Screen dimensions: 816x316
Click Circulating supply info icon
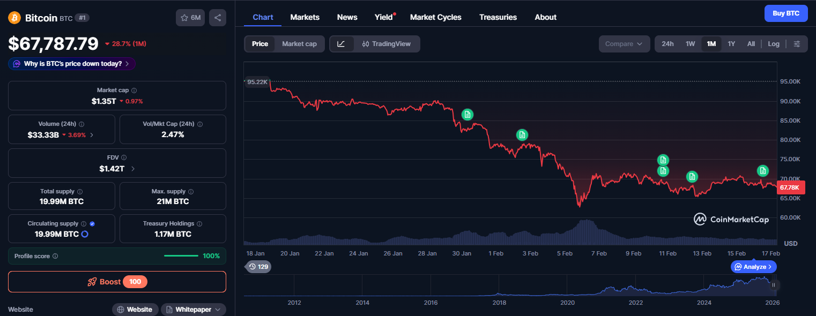(x=84, y=223)
